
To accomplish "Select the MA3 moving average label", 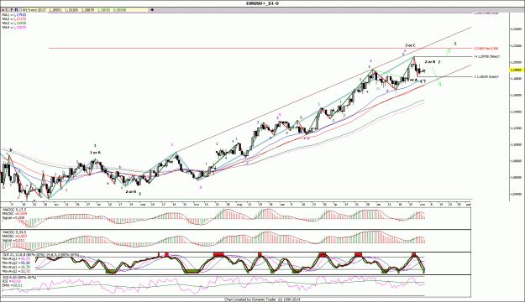I will [x=14, y=23].
